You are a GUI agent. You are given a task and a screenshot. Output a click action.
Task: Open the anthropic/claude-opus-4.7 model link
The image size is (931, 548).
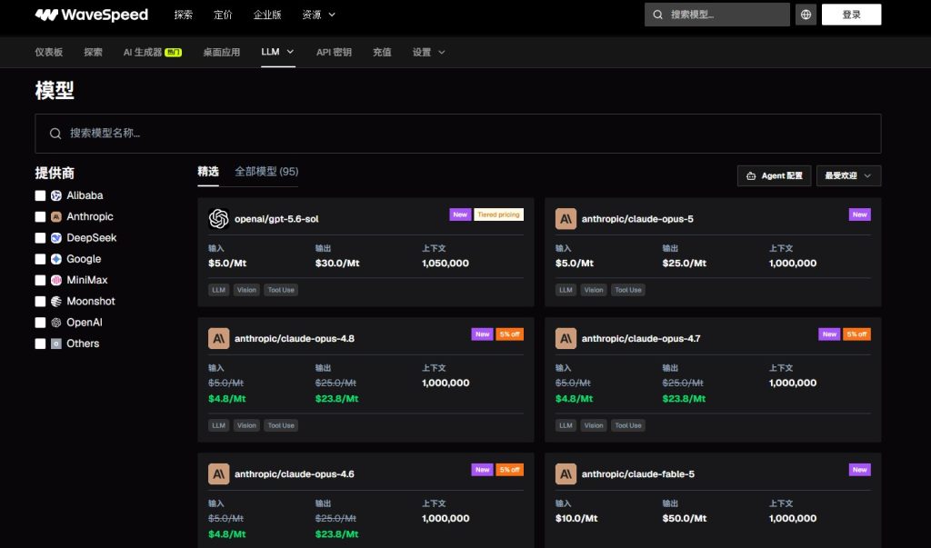coord(641,338)
